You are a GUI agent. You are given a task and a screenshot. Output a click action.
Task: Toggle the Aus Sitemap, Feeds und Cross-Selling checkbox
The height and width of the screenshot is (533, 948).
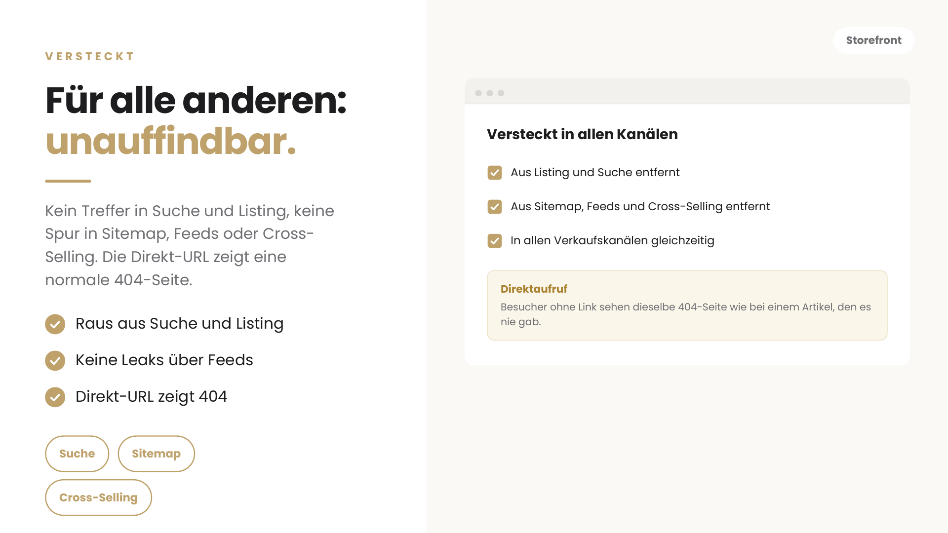[x=495, y=207]
